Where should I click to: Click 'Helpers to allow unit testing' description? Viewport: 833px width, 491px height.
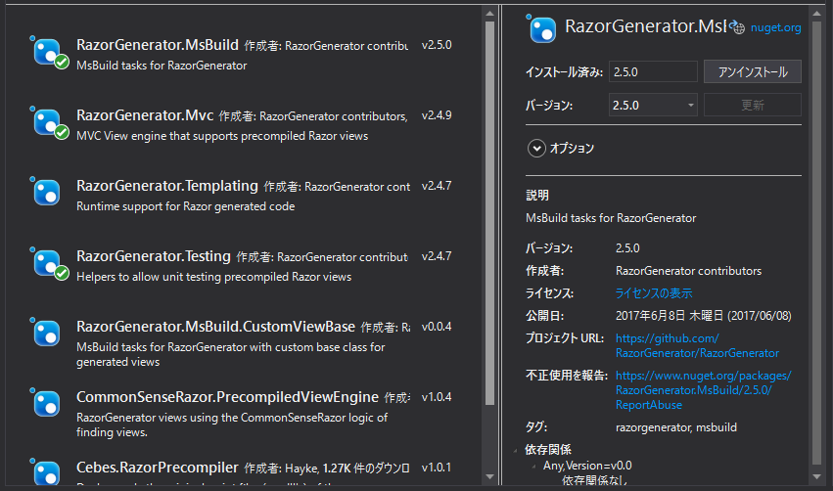pyautogui.click(x=213, y=277)
